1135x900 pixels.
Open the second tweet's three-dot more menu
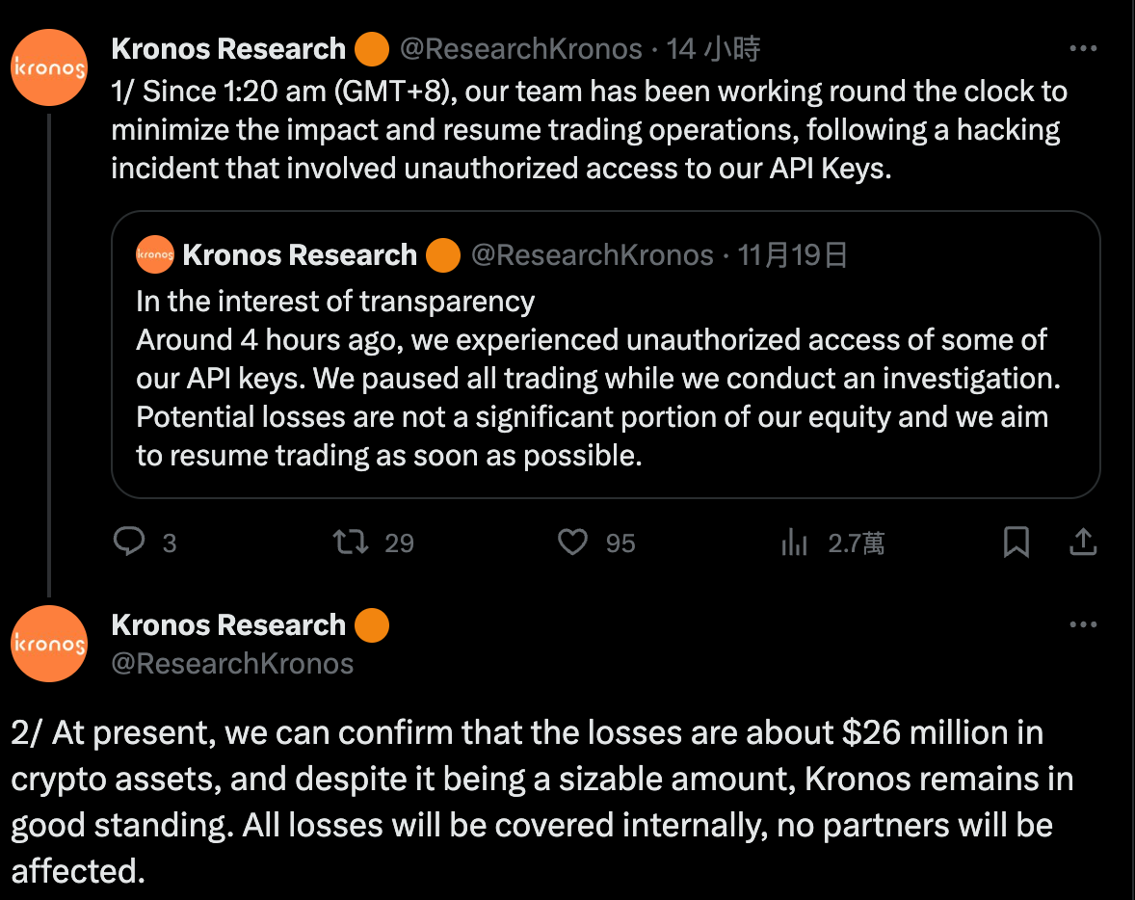1084,624
